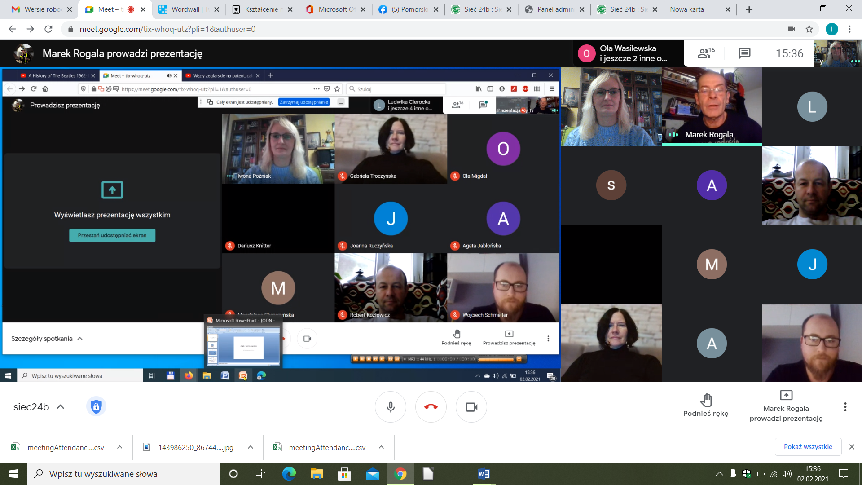This screenshot has width=862, height=485.
Task: Open the Meet security shield icon
Action: 96,407
